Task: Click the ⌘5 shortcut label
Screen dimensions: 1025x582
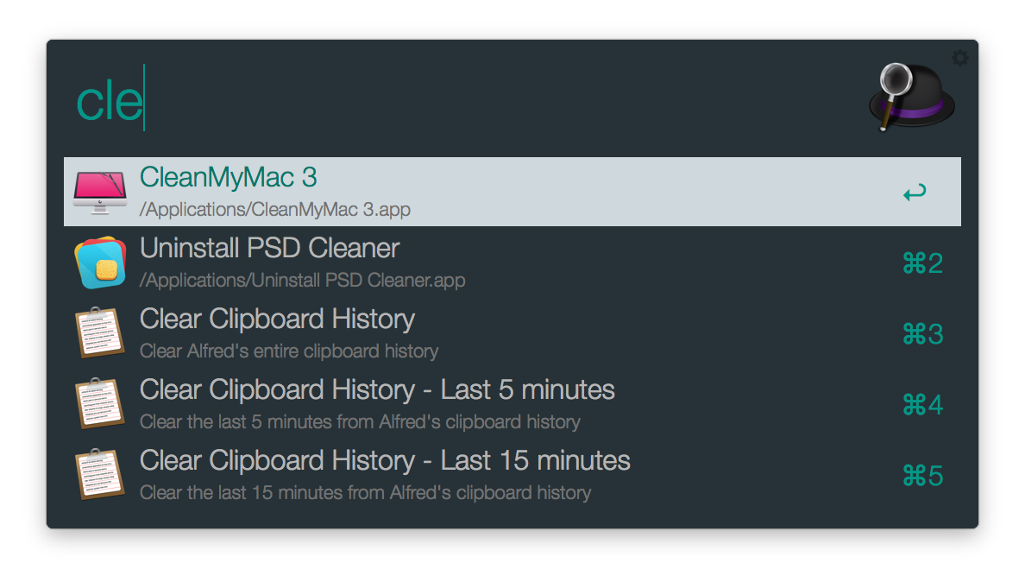Action: coord(921,476)
